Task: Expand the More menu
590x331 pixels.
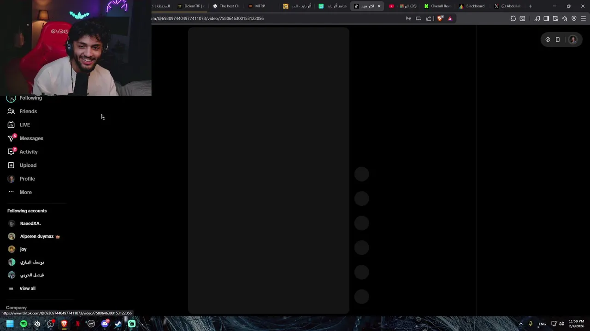Action: click(x=25, y=192)
